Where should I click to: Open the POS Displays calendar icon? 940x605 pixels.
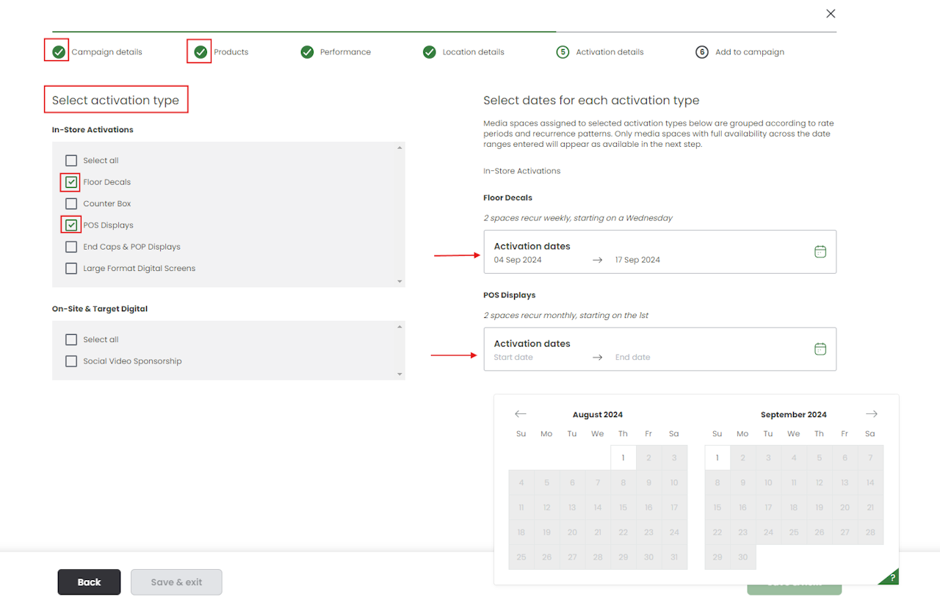tap(820, 349)
